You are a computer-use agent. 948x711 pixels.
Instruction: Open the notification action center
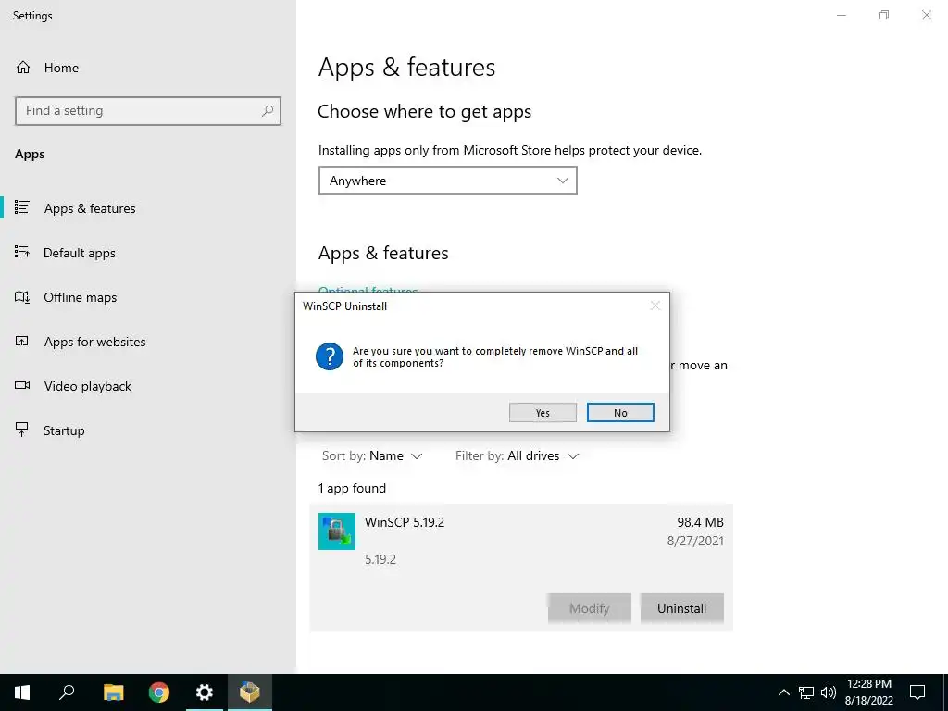coord(917,692)
